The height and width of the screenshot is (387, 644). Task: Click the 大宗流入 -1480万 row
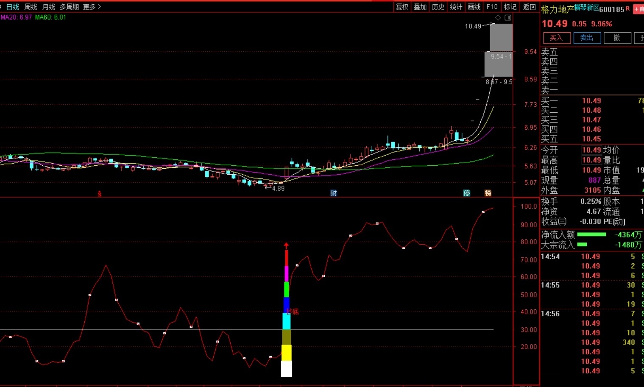coord(592,245)
